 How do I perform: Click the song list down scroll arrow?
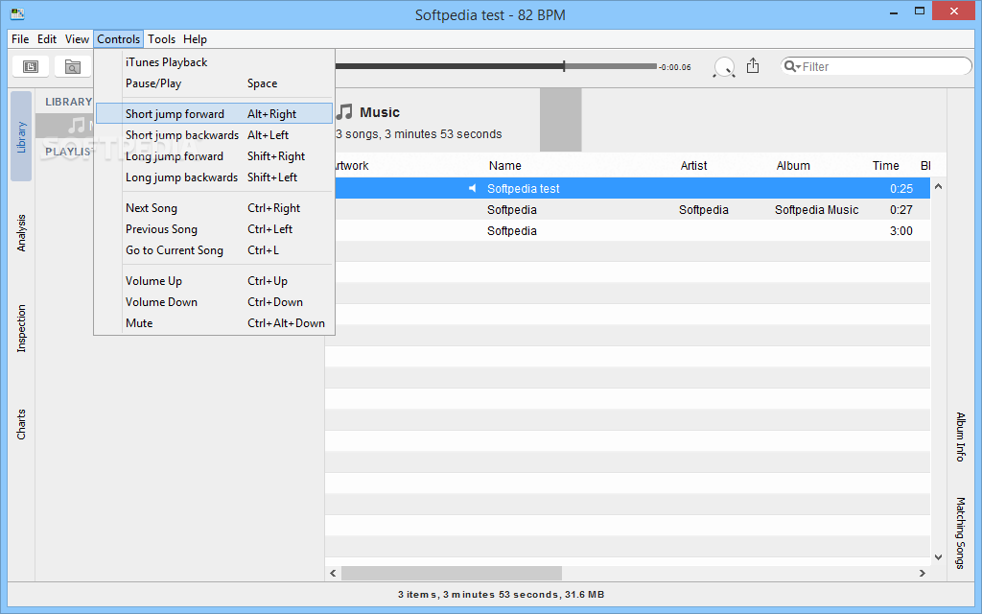point(938,557)
